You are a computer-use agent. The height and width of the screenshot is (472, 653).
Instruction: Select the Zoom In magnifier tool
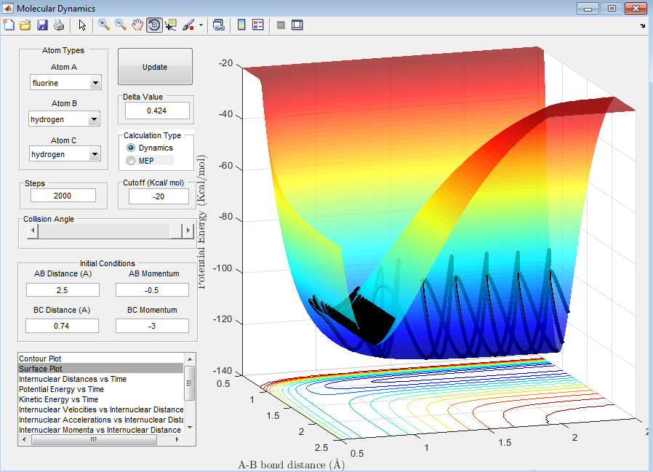104,25
